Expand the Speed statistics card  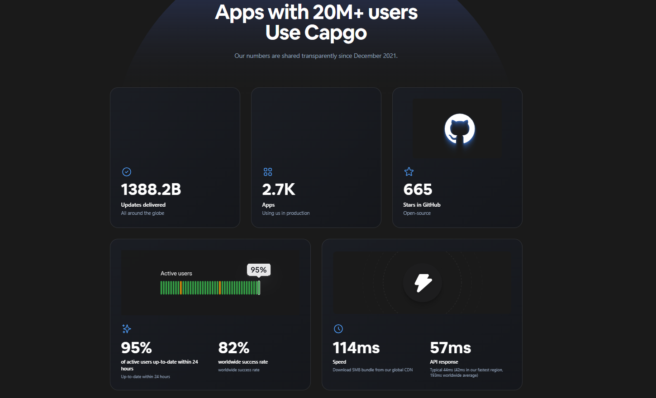click(422, 314)
